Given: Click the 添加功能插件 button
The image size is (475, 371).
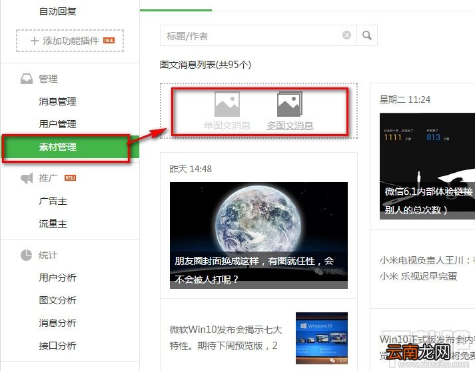Looking at the screenshot, I should (x=70, y=41).
